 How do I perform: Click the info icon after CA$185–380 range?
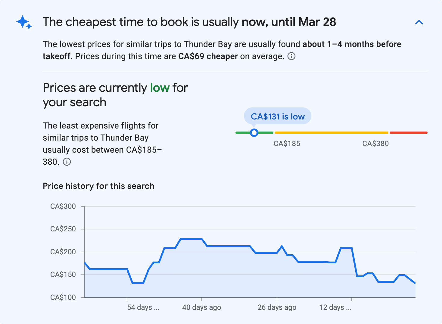click(x=67, y=162)
